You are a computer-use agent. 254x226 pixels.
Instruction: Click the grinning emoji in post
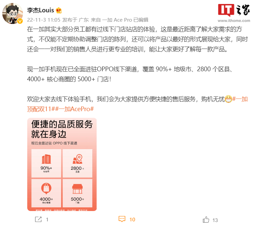point(228,99)
